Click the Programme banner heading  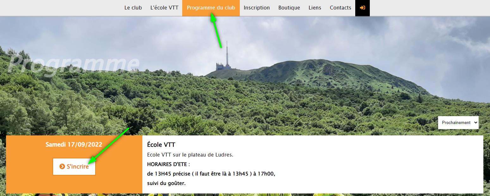73,65
